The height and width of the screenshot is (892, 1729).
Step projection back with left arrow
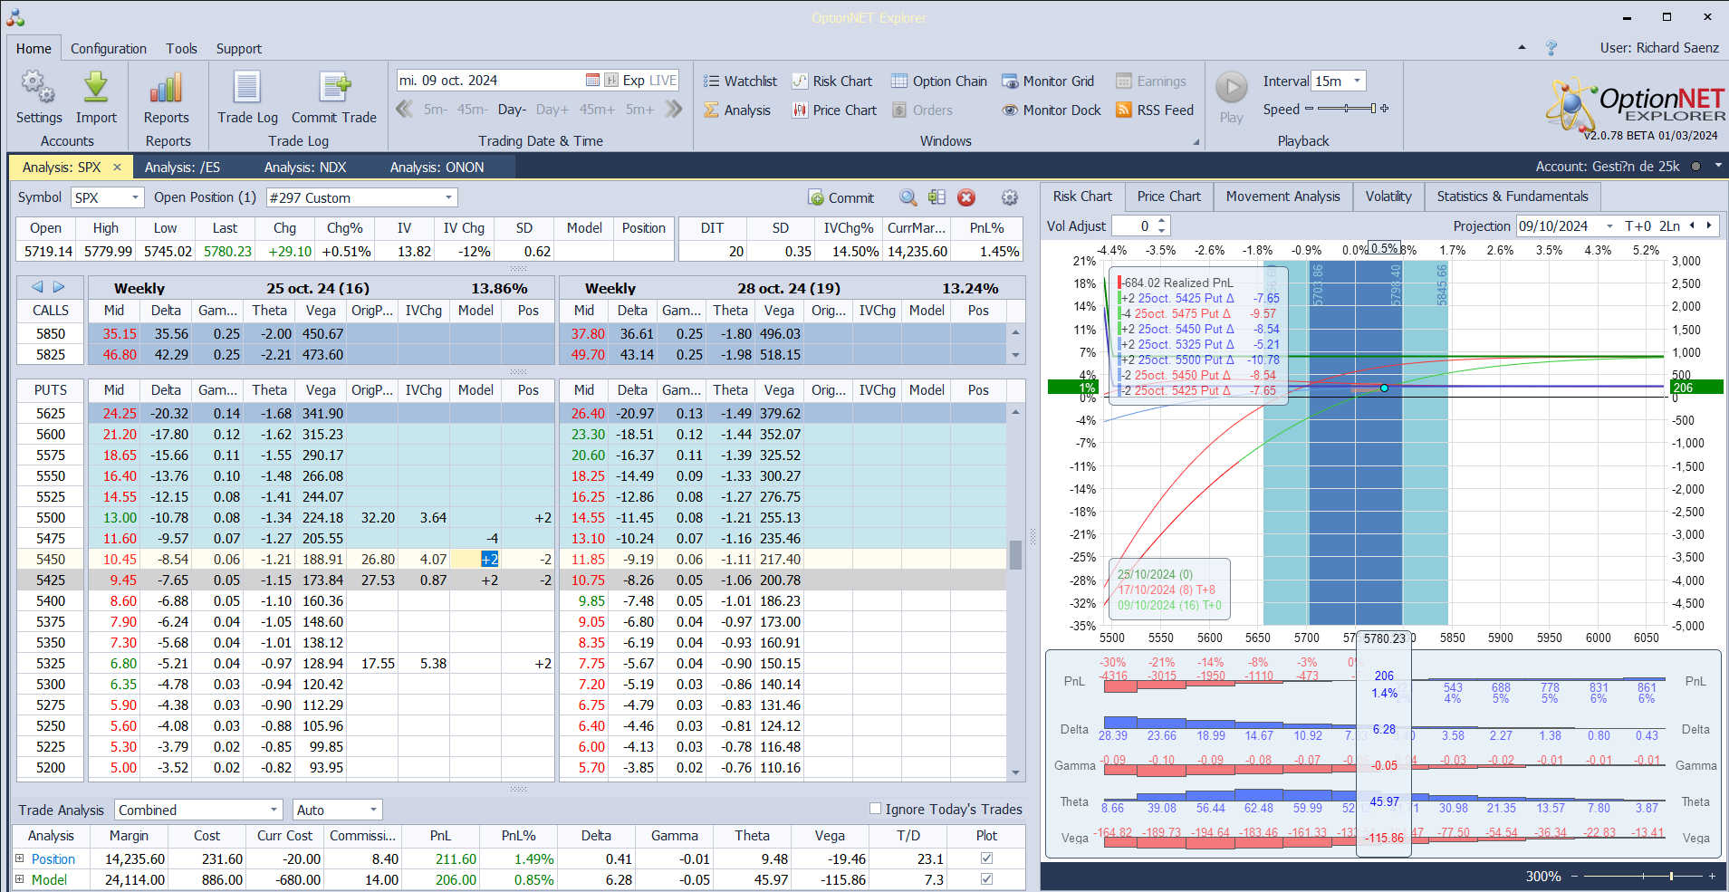coord(1692,225)
